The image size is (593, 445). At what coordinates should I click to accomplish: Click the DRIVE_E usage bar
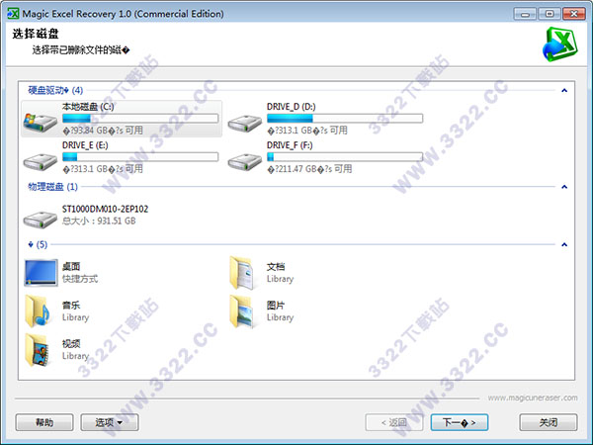pyautogui.click(x=140, y=156)
